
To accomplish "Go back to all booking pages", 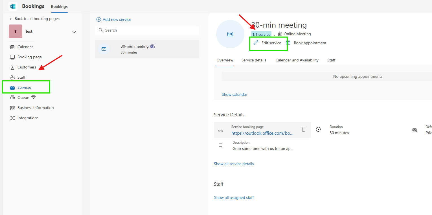I will [34, 19].
